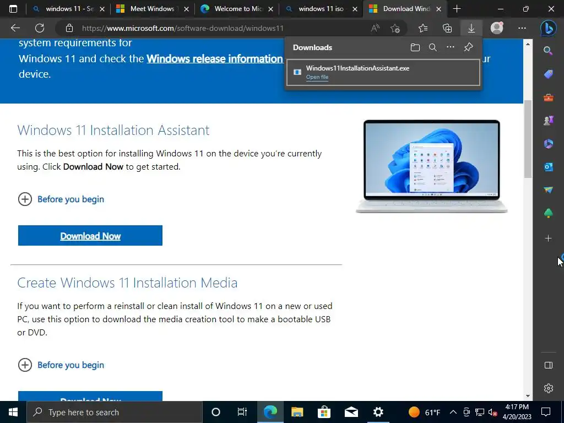
Task: Select the Download Windows 11 tab
Action: 406,9
